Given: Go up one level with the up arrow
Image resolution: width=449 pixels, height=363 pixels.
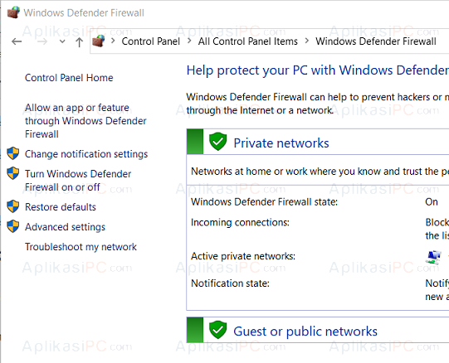Looking at the screenshot, I should pos(80,42).
